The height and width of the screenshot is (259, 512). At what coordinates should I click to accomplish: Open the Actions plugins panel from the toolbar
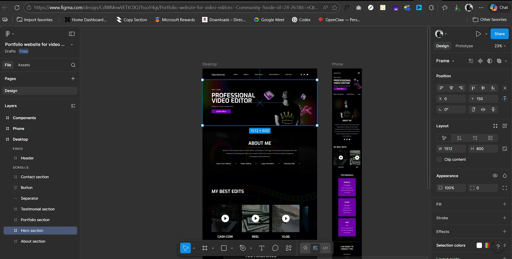click(289, 248)
